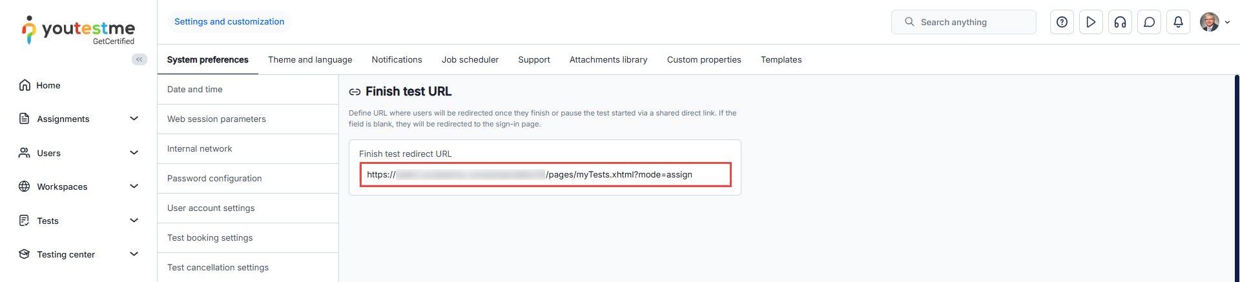Expand the Workspaces menu chevron
Screen dimensions: 1240x282
[x=134, y=186]
